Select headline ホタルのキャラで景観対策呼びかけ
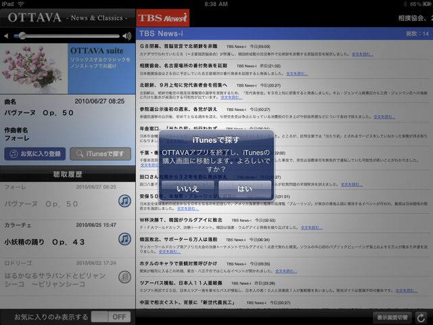Image resolution: width=433 pixels, height=325 pixels. click(x=179, y=263)
